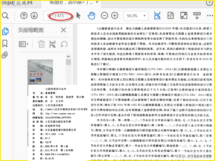Screen dimensions: 215x161
Task: Open the help question mark icon
Action: point(209,3)
